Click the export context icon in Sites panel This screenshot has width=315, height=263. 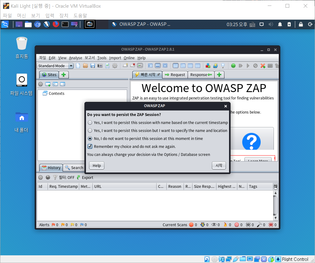63,84
